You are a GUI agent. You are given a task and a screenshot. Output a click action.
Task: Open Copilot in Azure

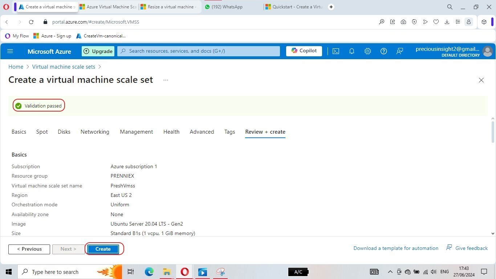304,51
